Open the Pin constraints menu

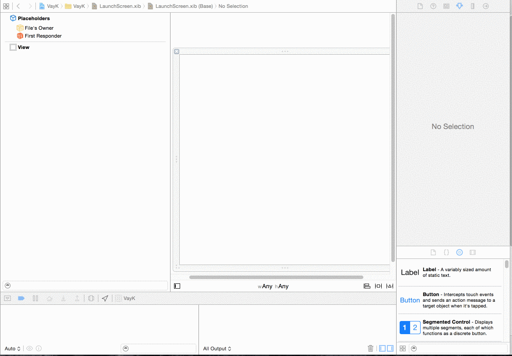(378, 286)
